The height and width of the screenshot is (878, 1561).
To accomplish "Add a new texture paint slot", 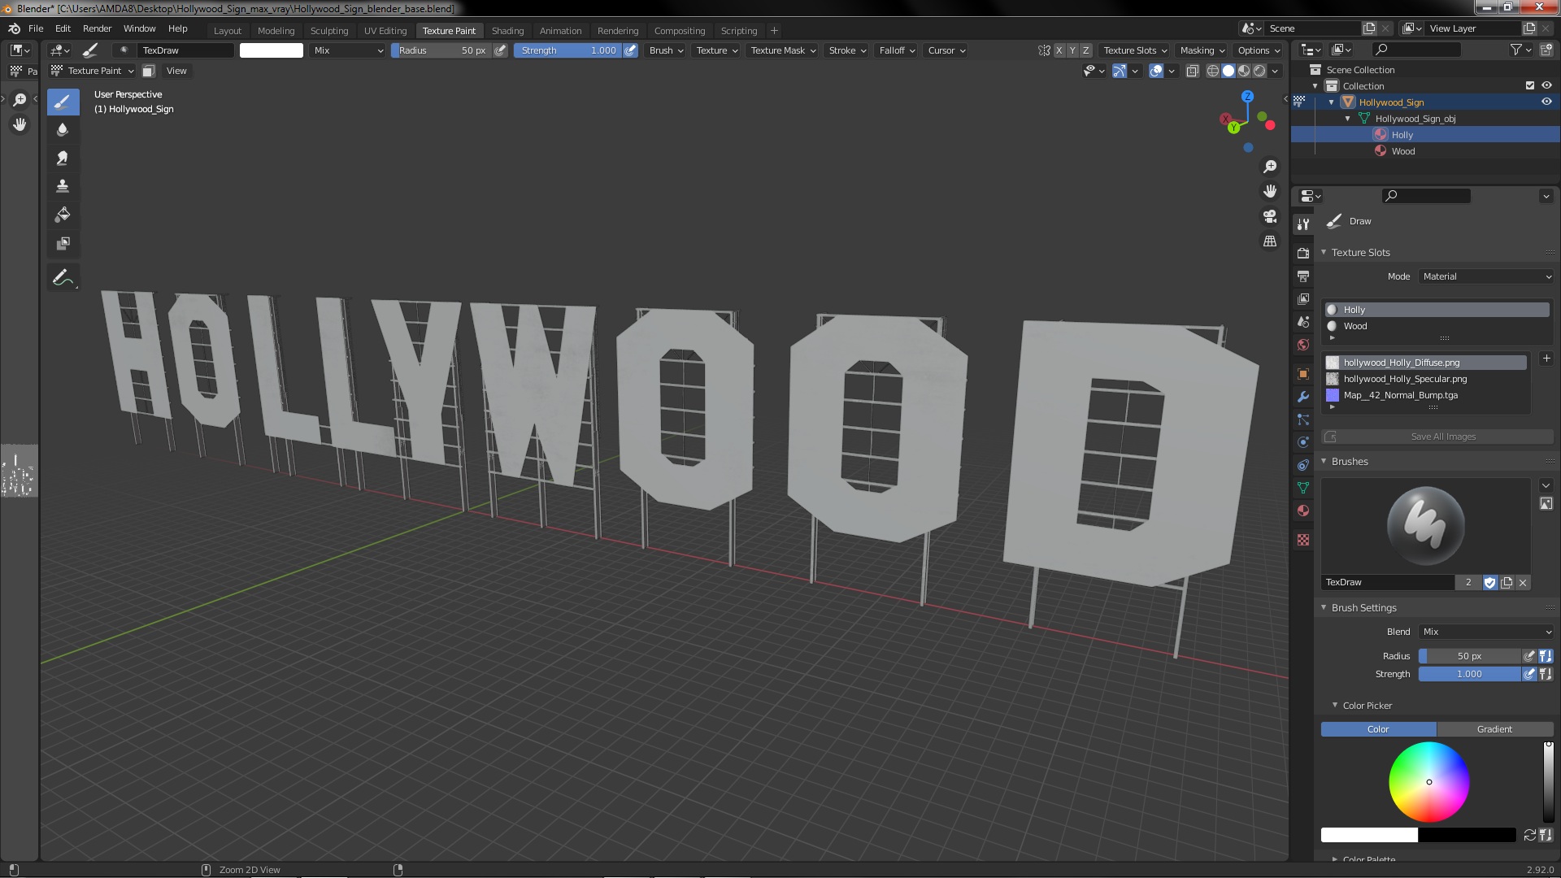I will [1546, 359].
